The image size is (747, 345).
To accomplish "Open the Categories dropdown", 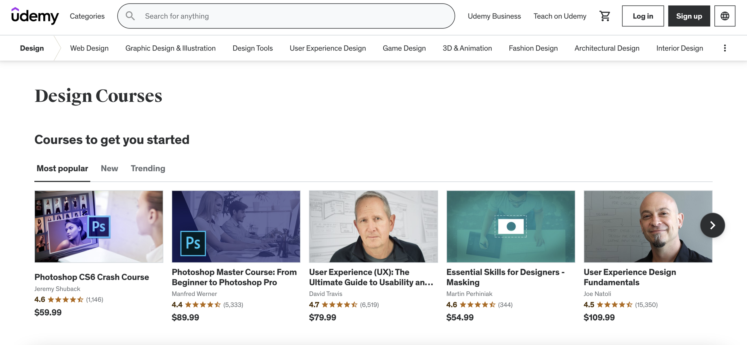I will click(x=87, y=16).
